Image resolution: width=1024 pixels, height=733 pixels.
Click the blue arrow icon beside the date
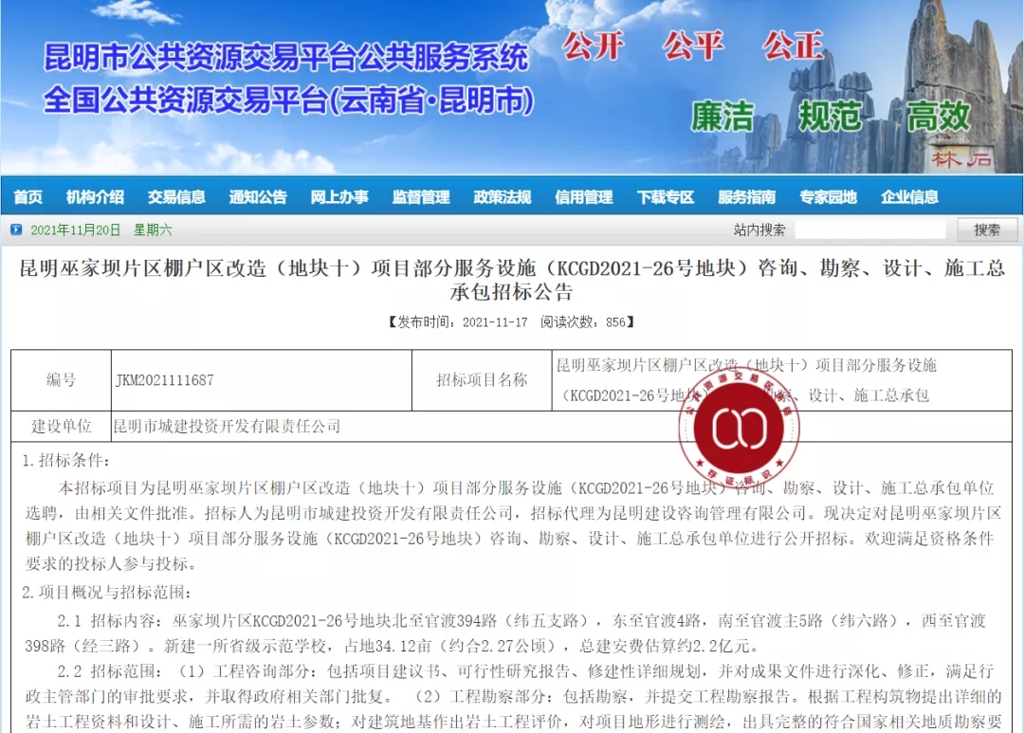[x=16, y=229]
